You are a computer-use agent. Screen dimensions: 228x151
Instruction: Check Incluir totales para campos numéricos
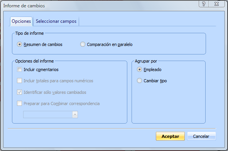[x=20, y=81]
